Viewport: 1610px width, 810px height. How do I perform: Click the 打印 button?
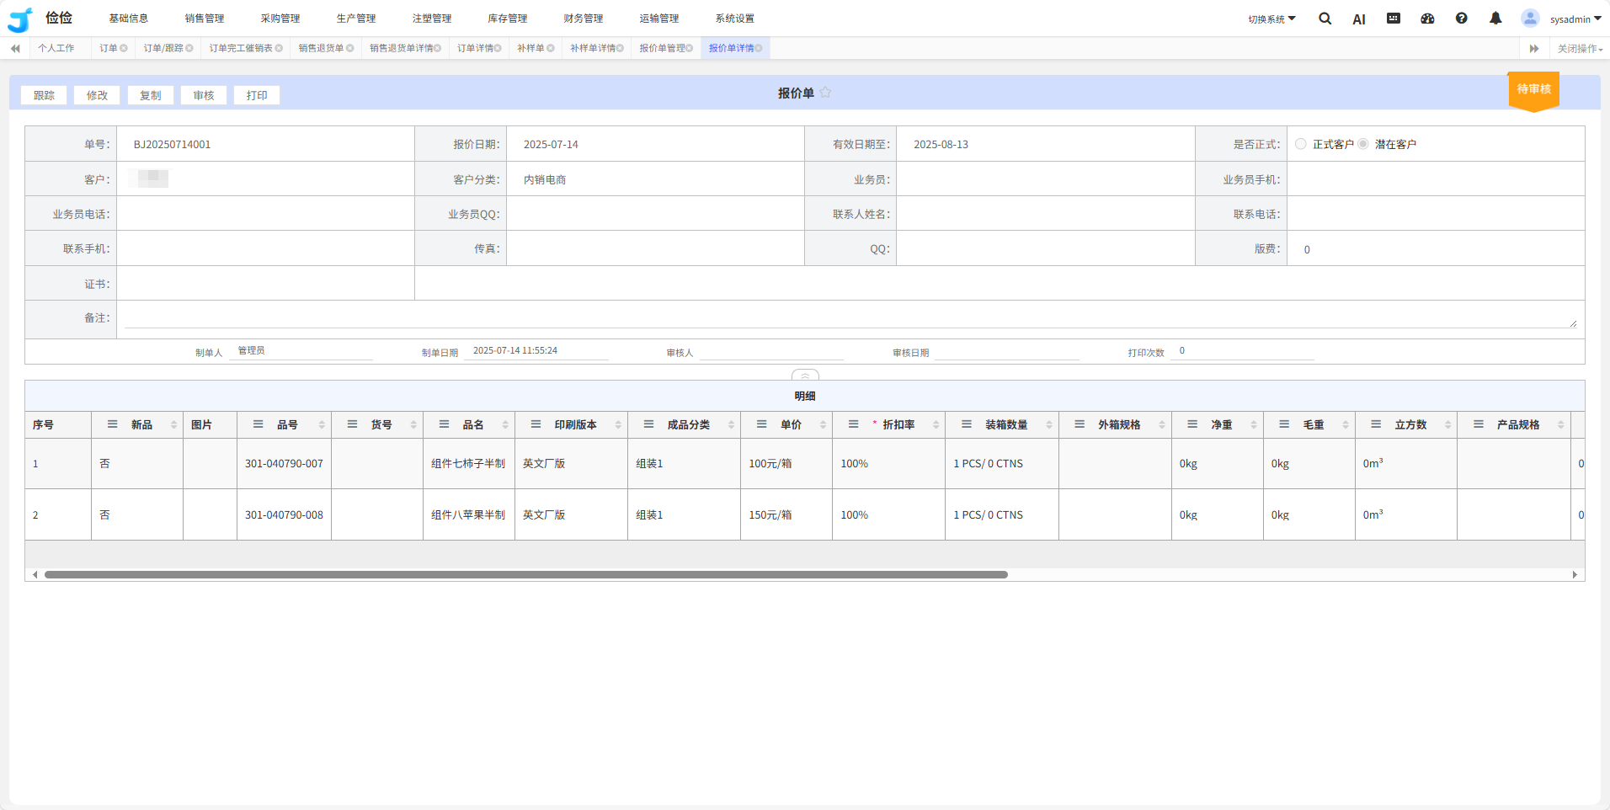[x=257, y=96]
